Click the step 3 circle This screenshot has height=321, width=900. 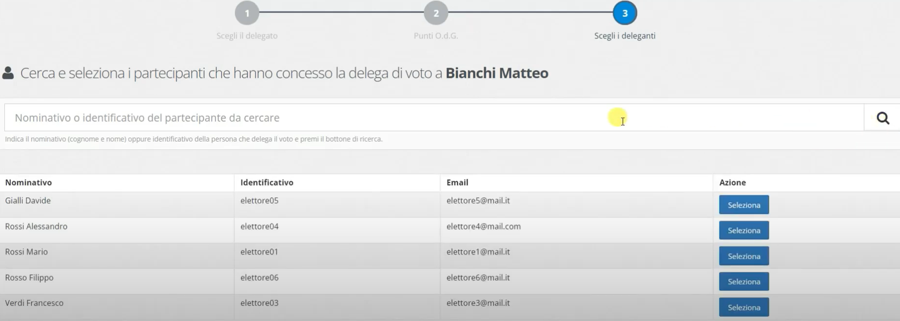click(x=625, y=13)
